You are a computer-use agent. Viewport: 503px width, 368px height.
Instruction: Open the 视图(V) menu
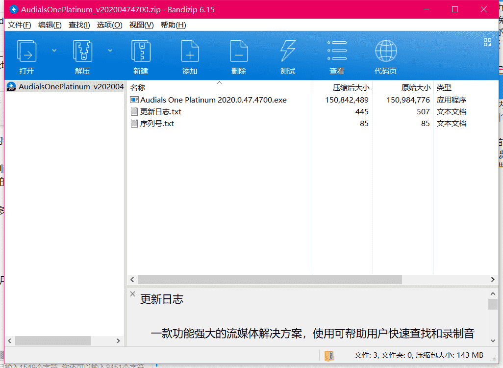[142, 25]
